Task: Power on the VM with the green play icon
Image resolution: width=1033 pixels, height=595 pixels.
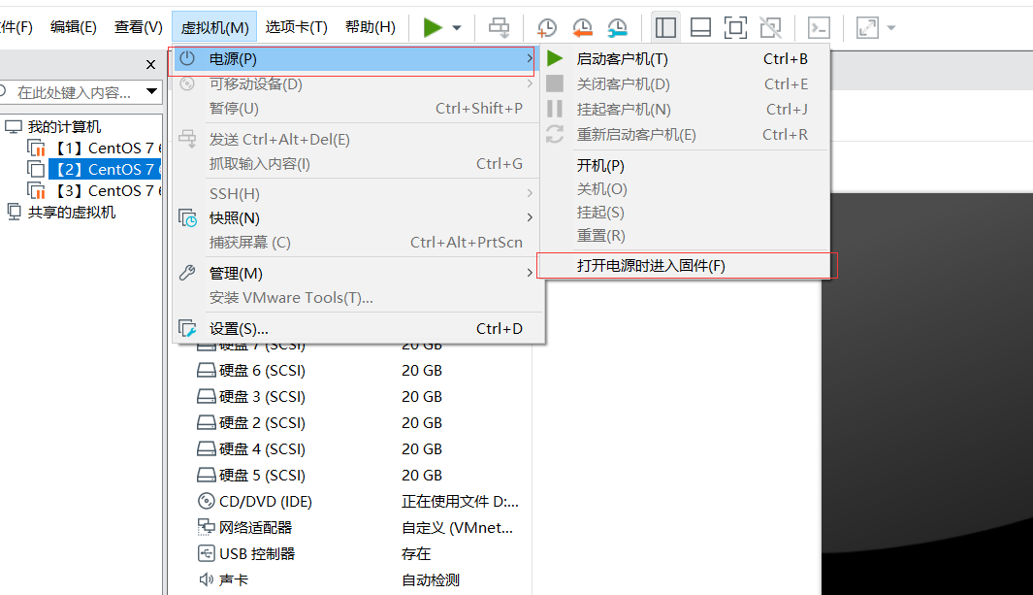Action: point(434,26)
